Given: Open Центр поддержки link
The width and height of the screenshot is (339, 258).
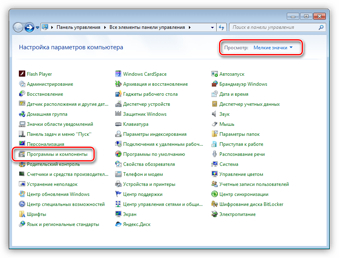Looking at the screenshot, I should tap(143, 194).
